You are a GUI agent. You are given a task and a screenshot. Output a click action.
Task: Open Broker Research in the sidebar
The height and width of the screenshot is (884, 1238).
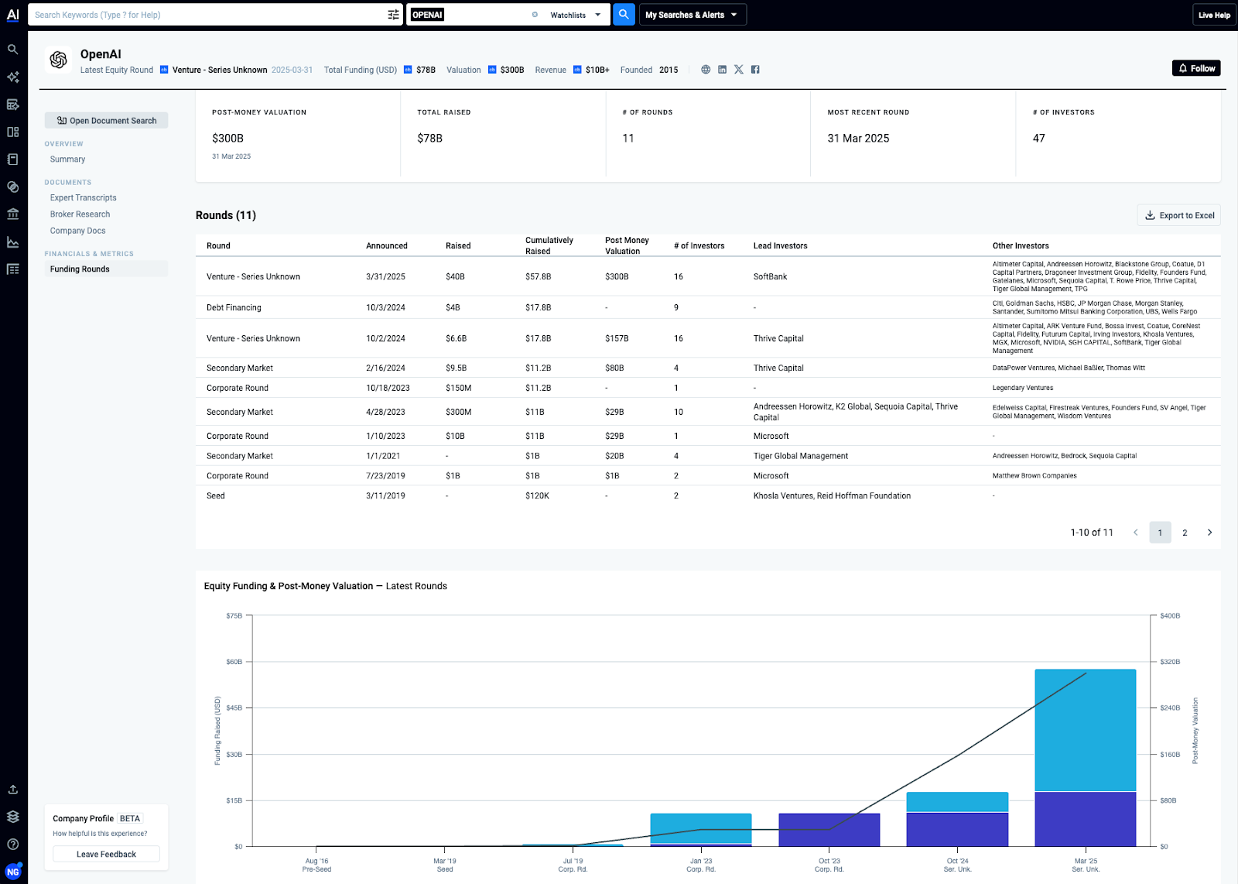coord(80,214)
